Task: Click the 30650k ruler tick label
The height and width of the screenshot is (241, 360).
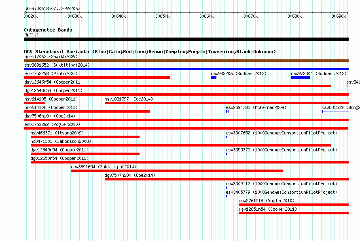Action: coord(162,16)
